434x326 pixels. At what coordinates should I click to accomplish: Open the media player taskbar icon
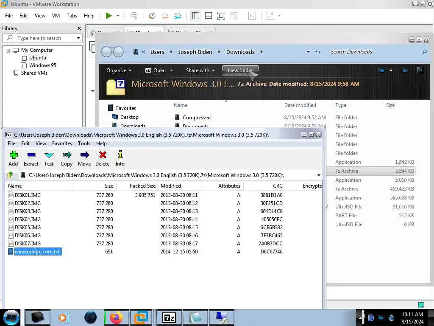[x=64, y=318]
